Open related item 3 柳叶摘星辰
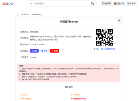 tap(26, 99)
